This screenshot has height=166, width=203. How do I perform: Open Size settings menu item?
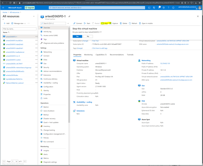pyautogui.click(x=45, y=63)
